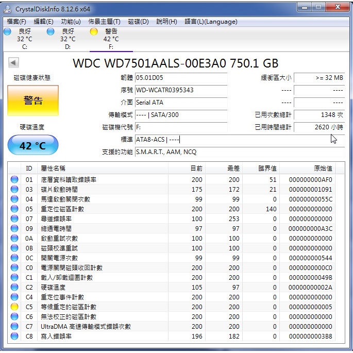
Task: Click the yellow C5 pending sector status icon
Action: pos(14,307)
